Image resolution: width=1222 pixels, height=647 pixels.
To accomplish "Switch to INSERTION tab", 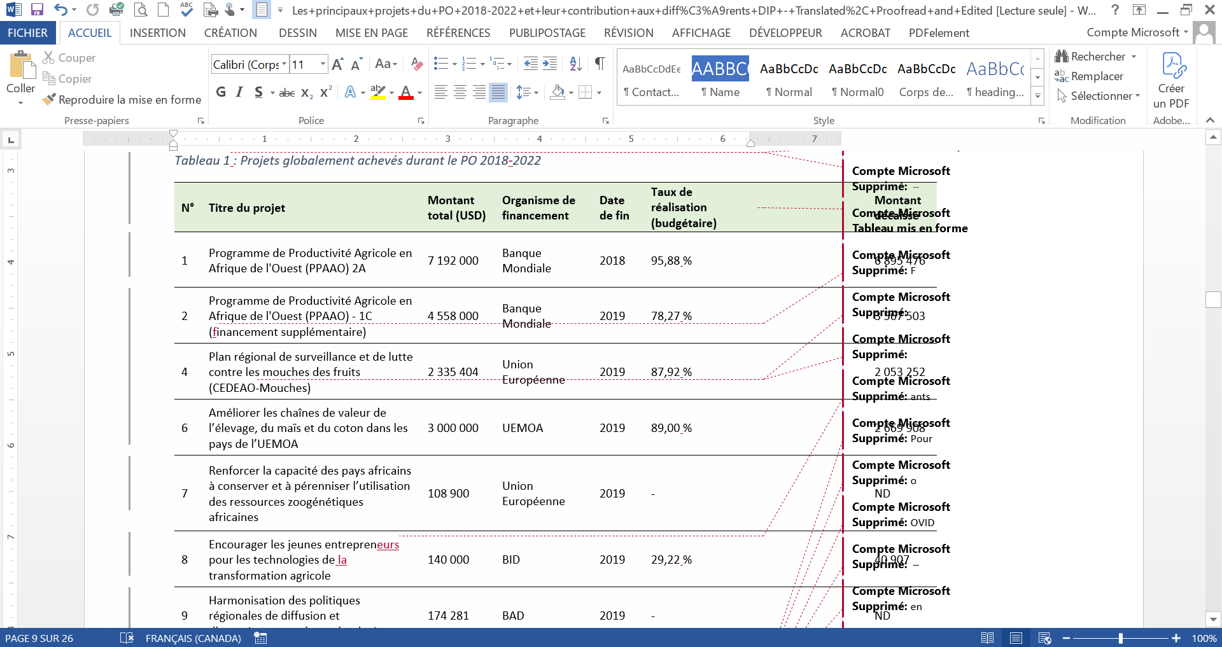I will click(x=158, y=32).
